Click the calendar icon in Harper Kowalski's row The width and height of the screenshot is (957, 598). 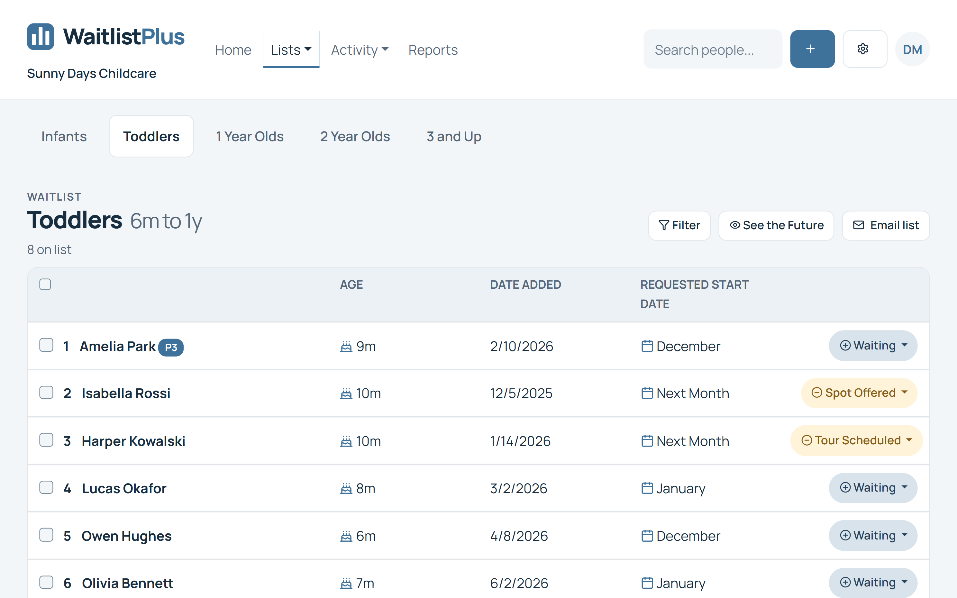[x=647, y=440]
